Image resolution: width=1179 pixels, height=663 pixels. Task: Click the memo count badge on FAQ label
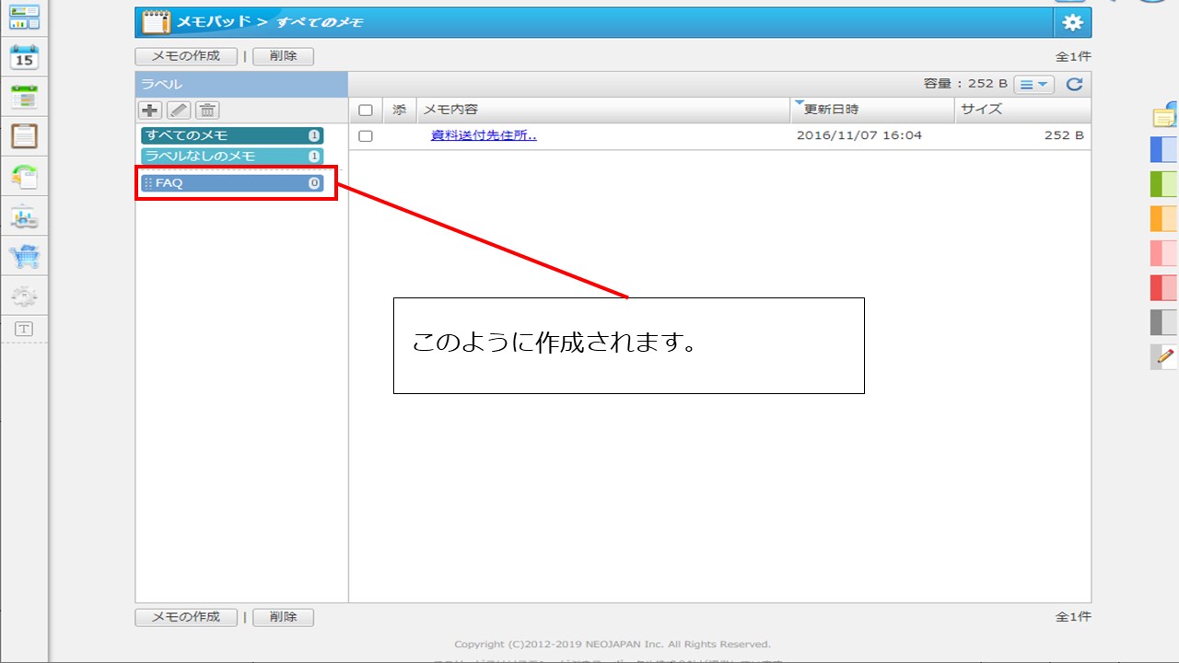(x=314, y=183)
